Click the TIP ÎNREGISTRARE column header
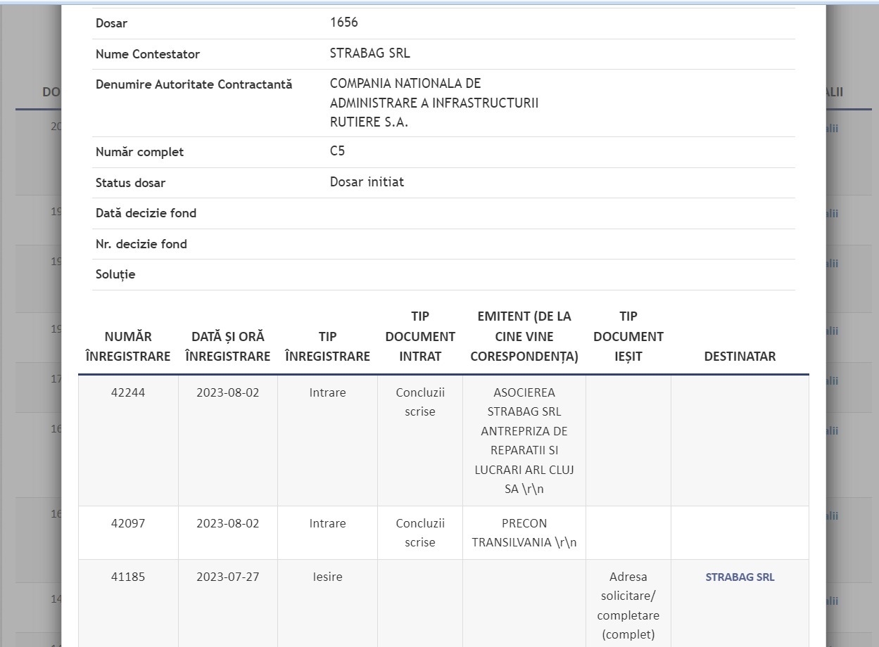879x647 pixels. point(327,347)
